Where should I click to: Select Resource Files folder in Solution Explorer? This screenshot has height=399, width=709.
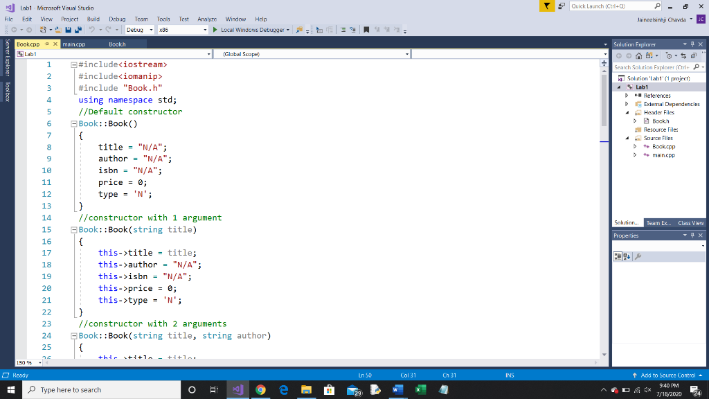(x=661, y=130)
